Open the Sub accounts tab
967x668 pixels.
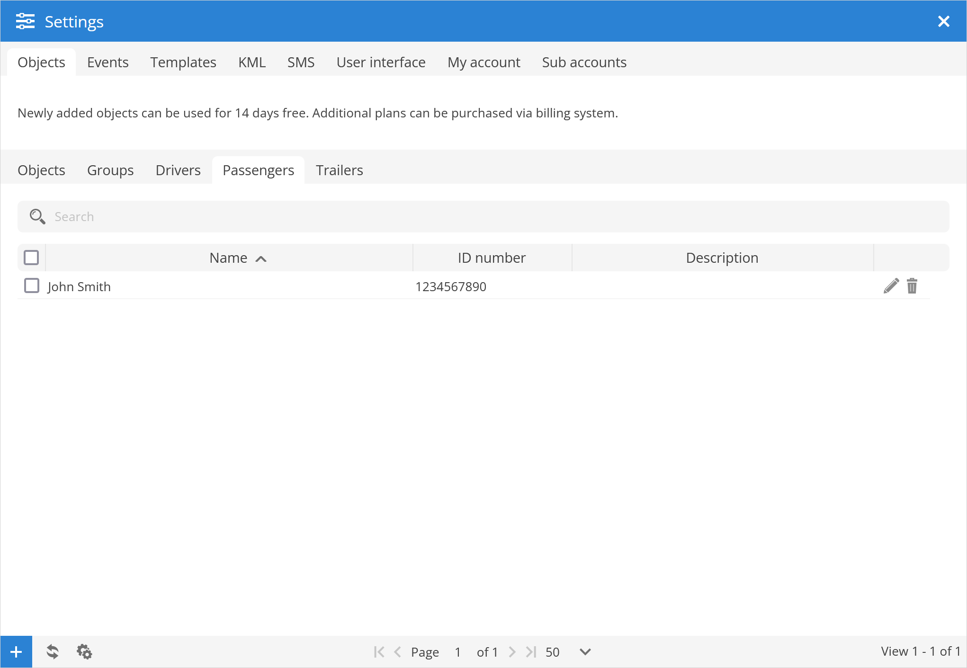tap(584, 62)
